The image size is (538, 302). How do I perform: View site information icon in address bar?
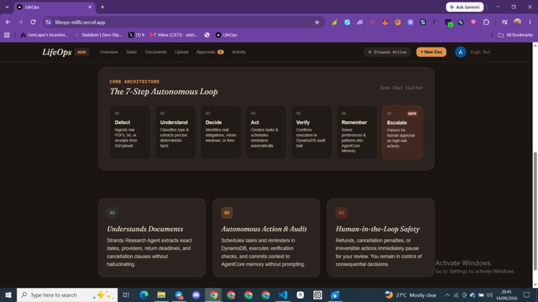click(x=48, y=22)
